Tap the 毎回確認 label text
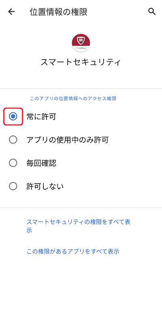162x323 pixels. pos(41,163)
